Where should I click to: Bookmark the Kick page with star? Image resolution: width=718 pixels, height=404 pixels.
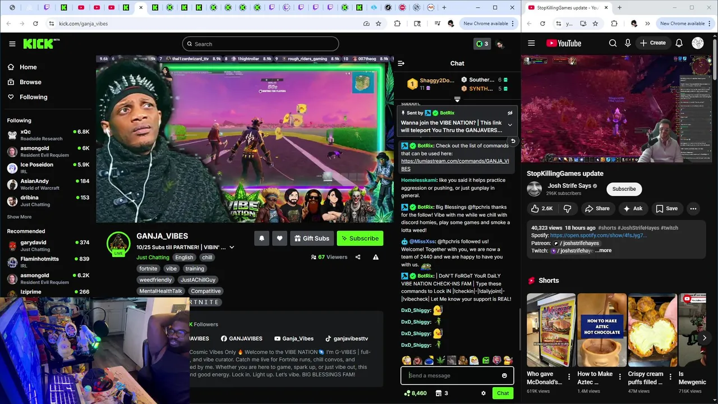[x=379, y=24]
